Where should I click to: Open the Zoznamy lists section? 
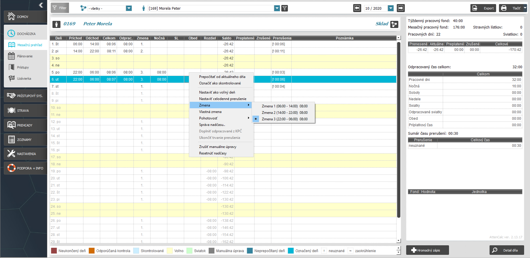coord(26,139)
